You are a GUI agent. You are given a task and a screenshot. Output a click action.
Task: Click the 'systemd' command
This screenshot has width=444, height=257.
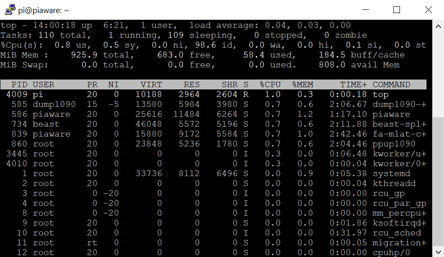391,173
